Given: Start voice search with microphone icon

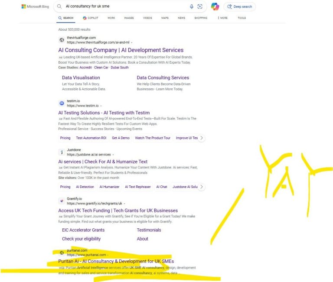Looking at the screenshot, I should (192, 6).
